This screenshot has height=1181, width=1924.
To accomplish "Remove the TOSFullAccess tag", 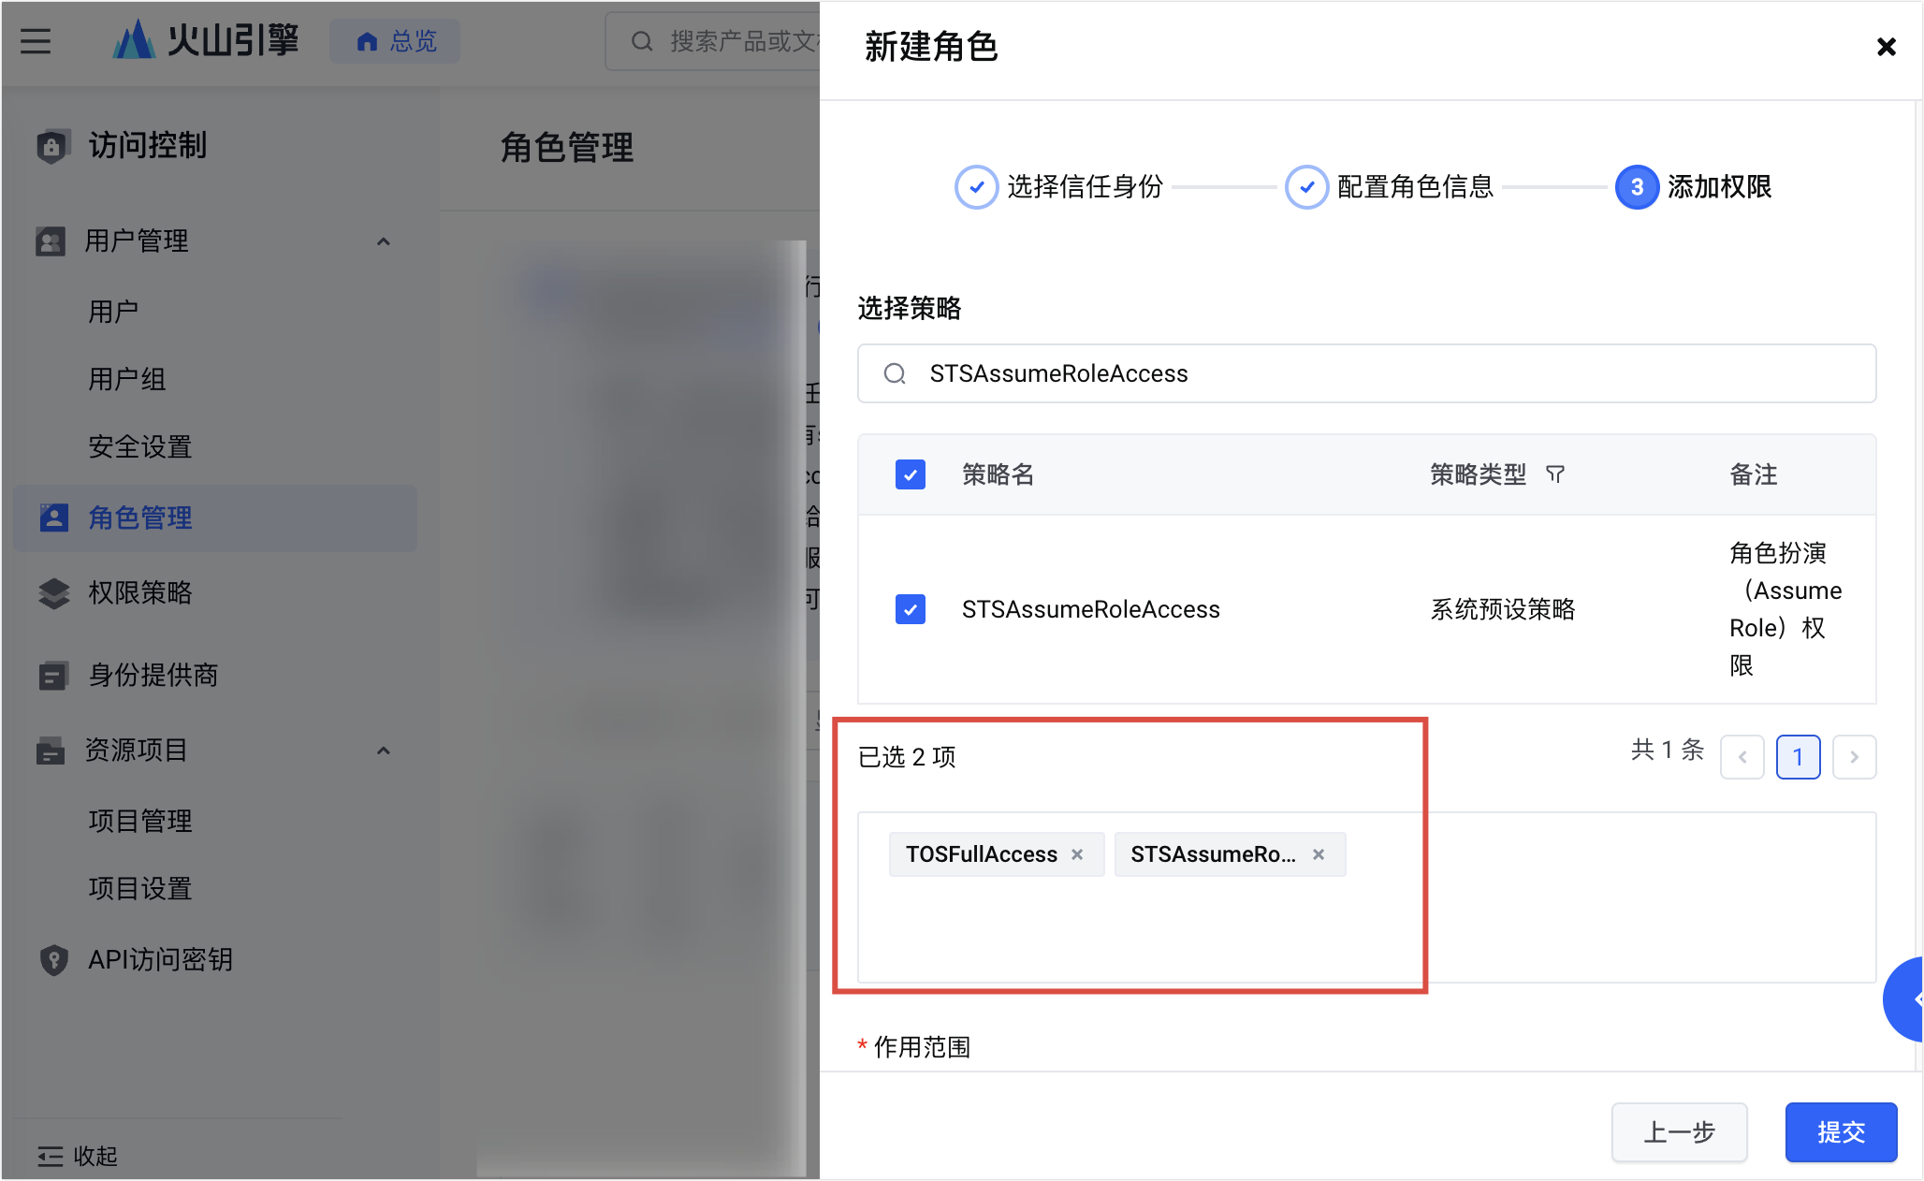I will pos(1077,854).
